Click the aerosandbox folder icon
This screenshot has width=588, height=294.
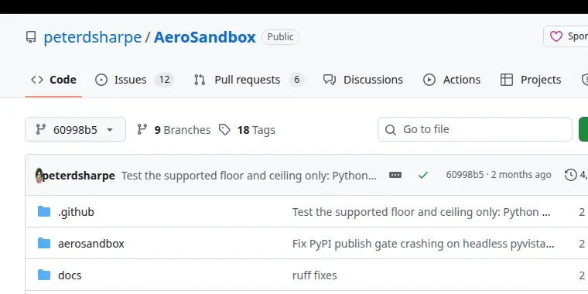coord(44,244)
